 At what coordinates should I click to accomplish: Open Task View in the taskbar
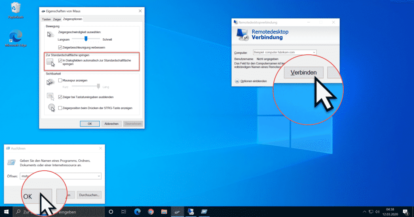pos(124,211)
